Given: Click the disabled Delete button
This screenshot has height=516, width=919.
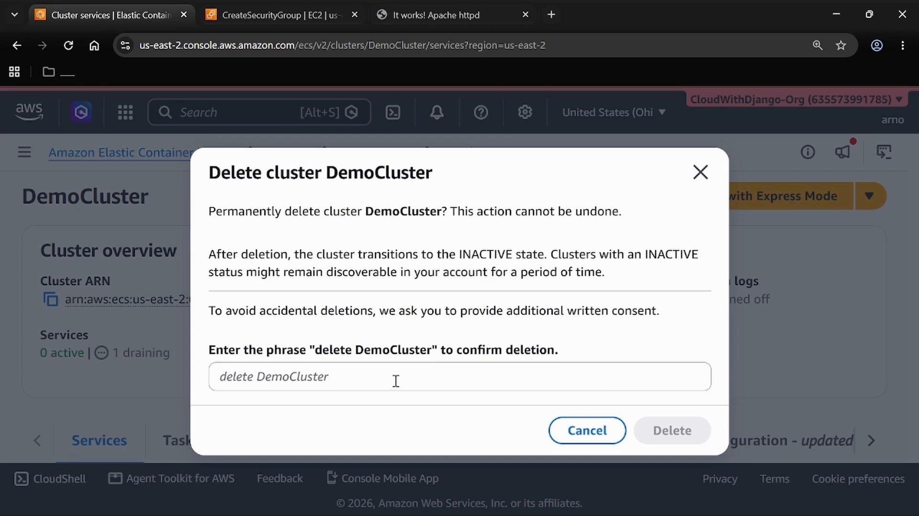Looking at the screenshot, I should coord(672,430).
